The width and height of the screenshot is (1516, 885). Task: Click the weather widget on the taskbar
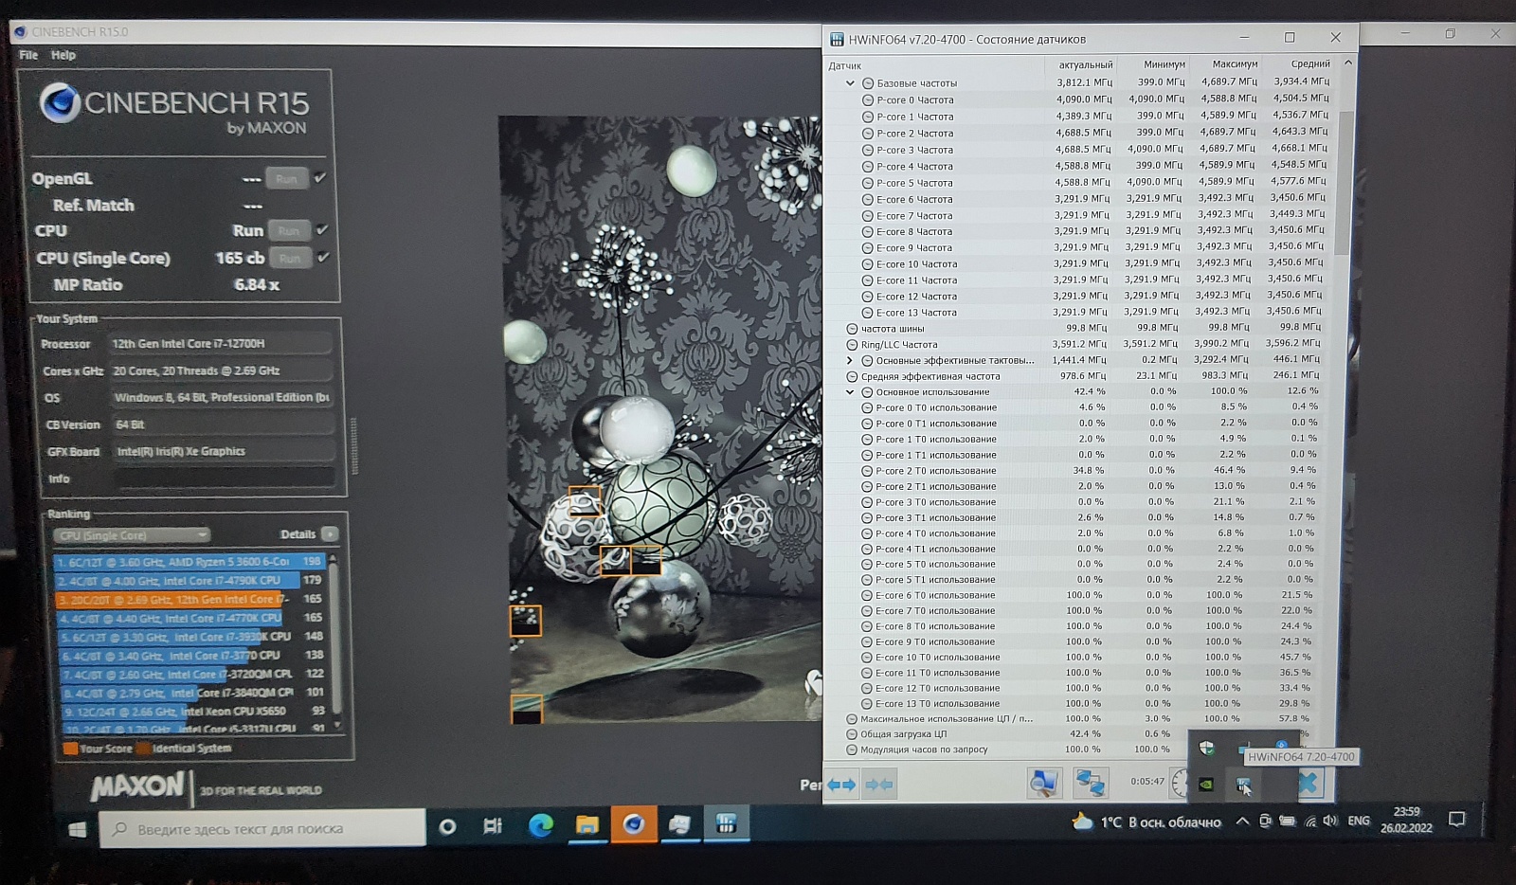(x=1145, y=822)
